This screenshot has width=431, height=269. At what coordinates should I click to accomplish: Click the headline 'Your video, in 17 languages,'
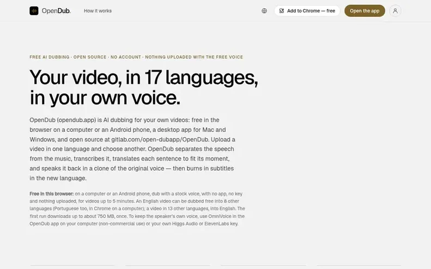pos(144,77)
